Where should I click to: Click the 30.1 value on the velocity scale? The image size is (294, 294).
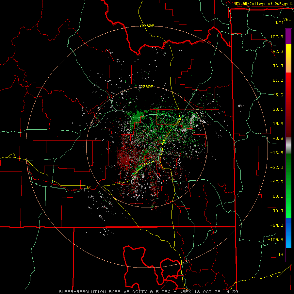[278, 109]
